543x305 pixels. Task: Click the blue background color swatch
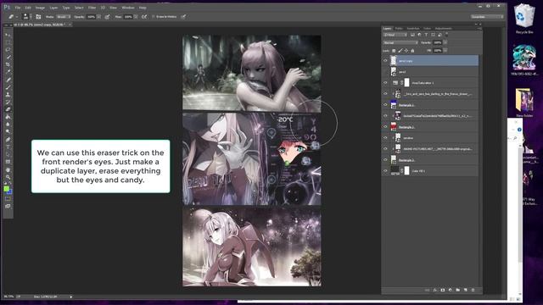[9, 191]
